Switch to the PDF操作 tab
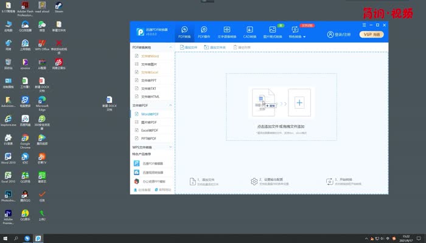 coord(204,32)
